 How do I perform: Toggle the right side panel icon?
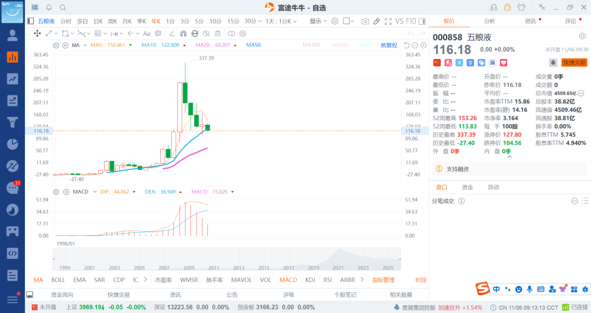tap(422, 21)
